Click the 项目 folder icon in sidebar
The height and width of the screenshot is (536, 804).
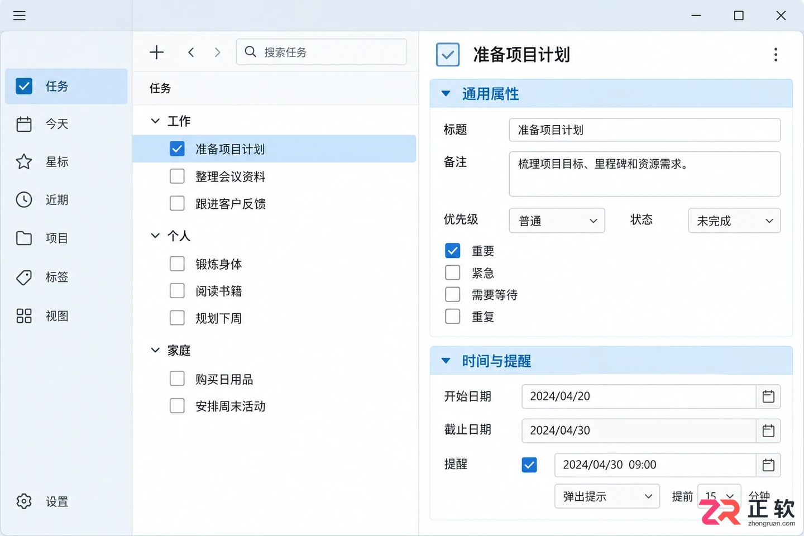coord(24,238)
